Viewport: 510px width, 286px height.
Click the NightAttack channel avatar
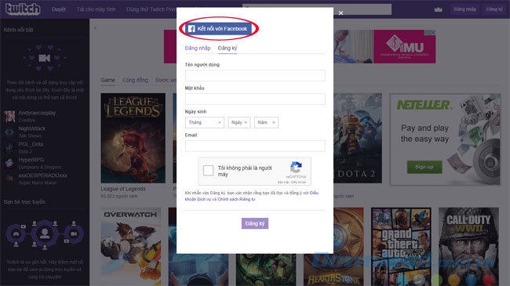pos(9,132)
